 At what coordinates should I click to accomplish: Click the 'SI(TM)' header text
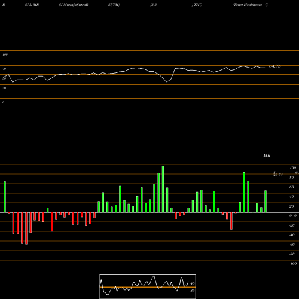(114, 5)
